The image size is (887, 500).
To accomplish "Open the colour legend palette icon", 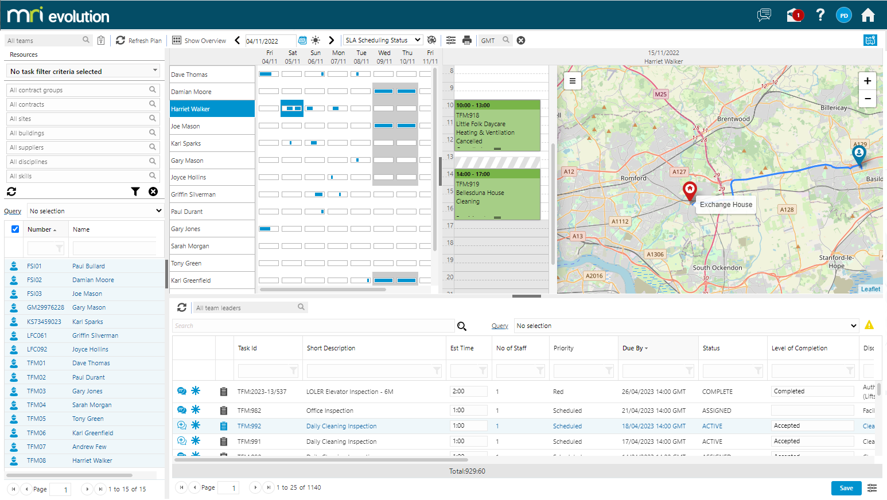I will 432,40.
